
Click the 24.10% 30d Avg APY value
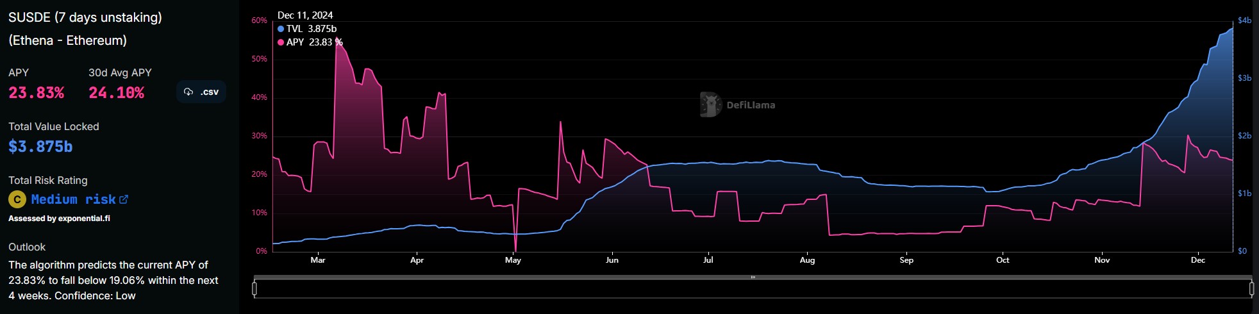[x=116, y=93]
